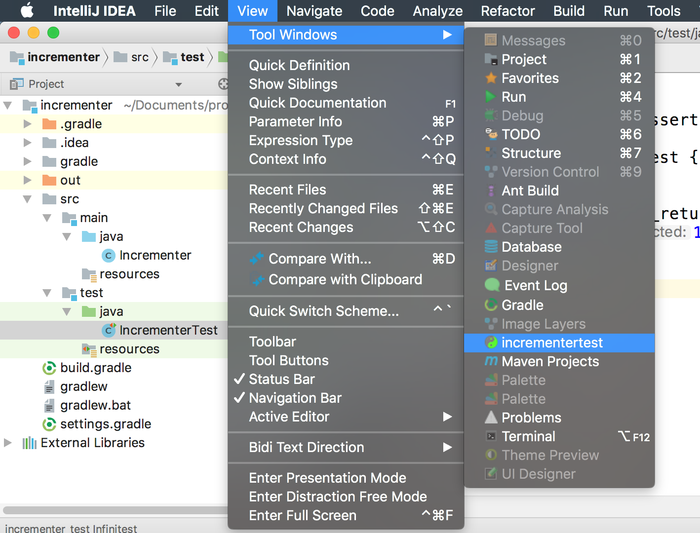Open the Code menu
The height and width of the screenshot is (533, 700).
tap(378, 11)
